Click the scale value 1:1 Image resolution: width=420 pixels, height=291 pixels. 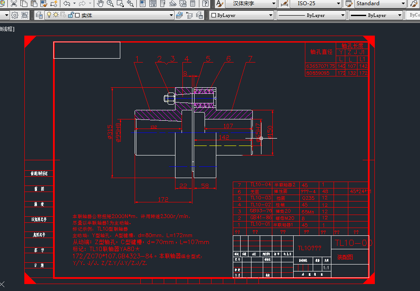(x=326, y=268)
